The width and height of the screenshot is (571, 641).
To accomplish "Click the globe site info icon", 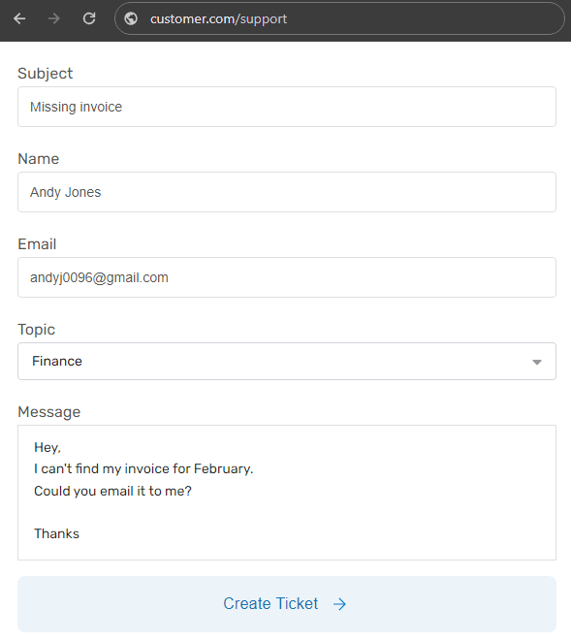I will (131, 18).
